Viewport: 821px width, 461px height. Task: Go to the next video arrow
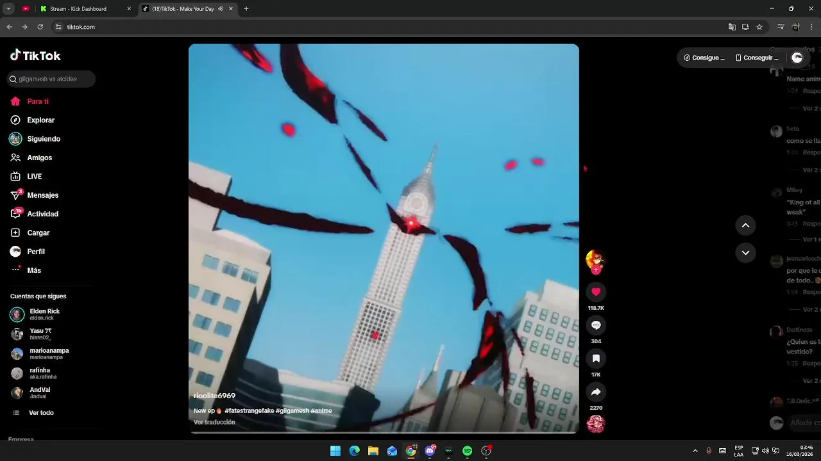(x=745, y=253)
